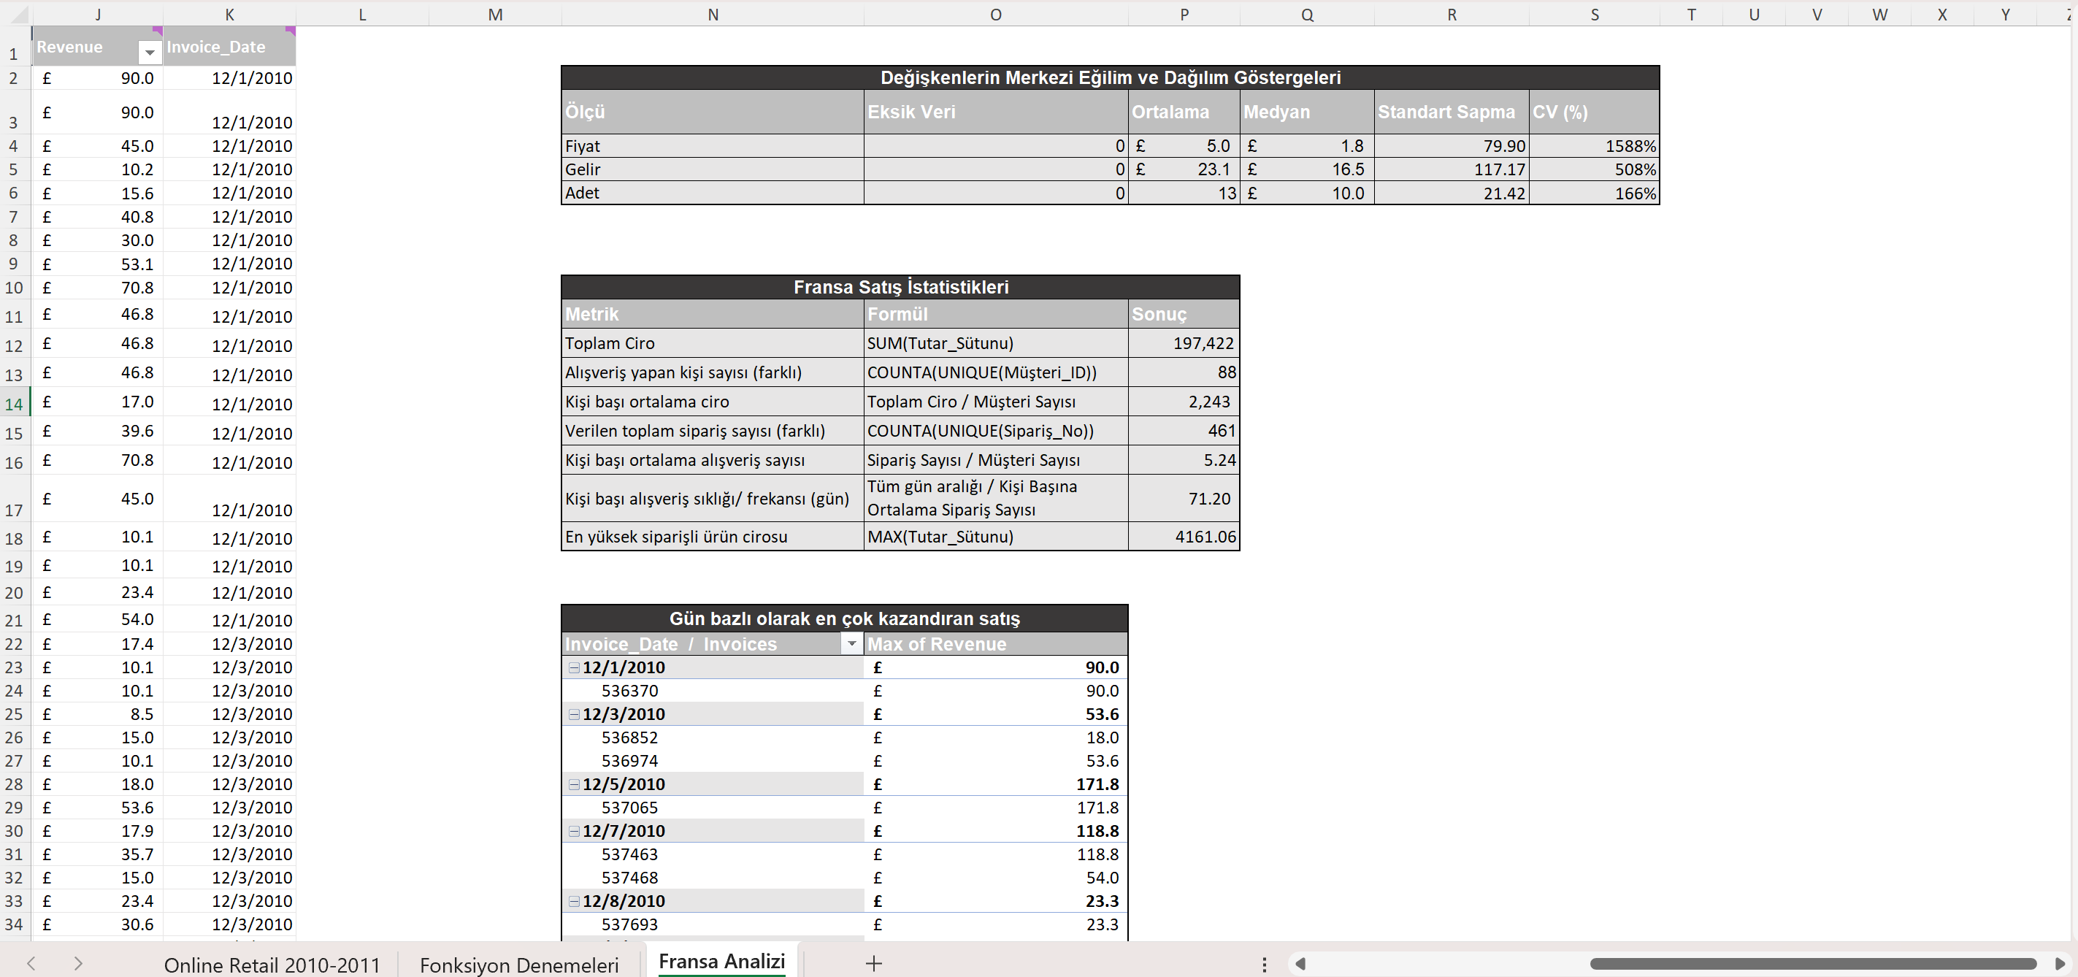Collapse the 12/5/2010 pivot group
This screenshot has width=2078, height=977.
tap(574, 784)
